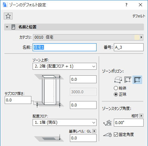Click the 名前 input field containing 住宅1
Image resolution: width=148 pixels, height=146 pixels.
pyautogui.click(x=65, y=47)
